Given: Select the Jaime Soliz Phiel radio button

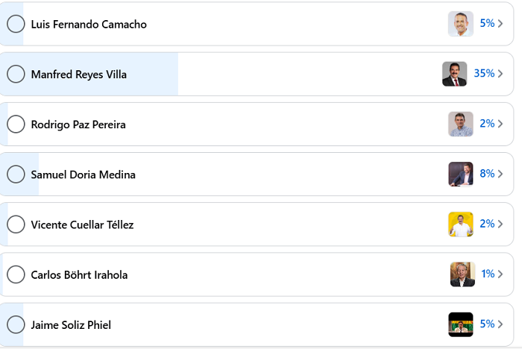Looking at the screenshot, I should pos(16,324).
